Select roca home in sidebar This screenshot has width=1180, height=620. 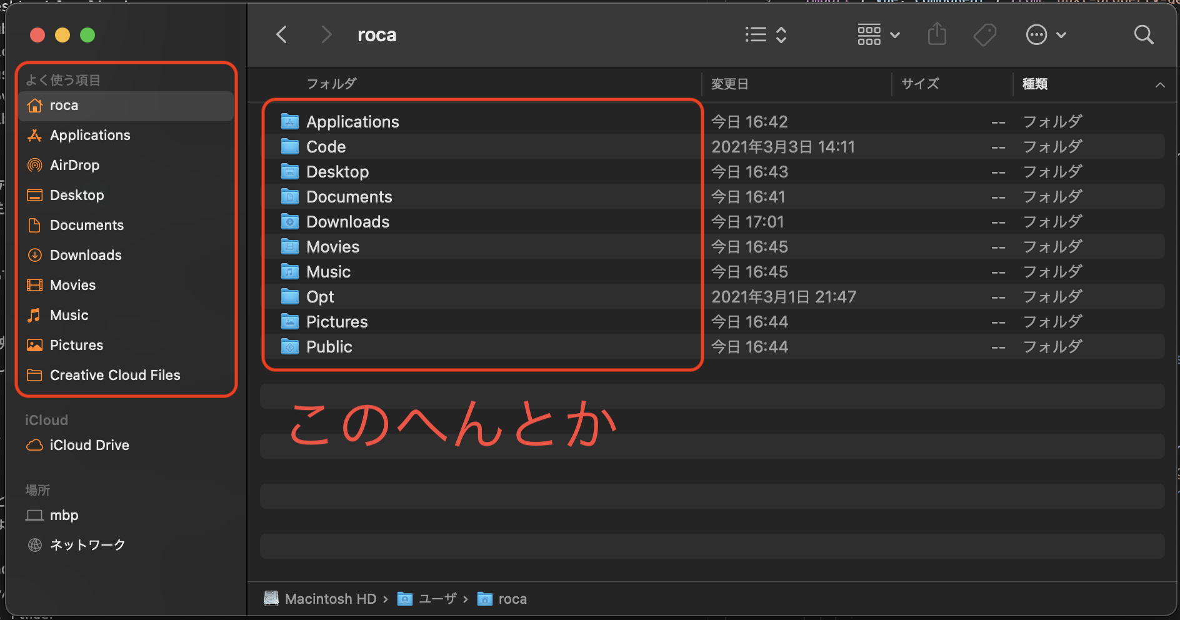pos(126,106)
